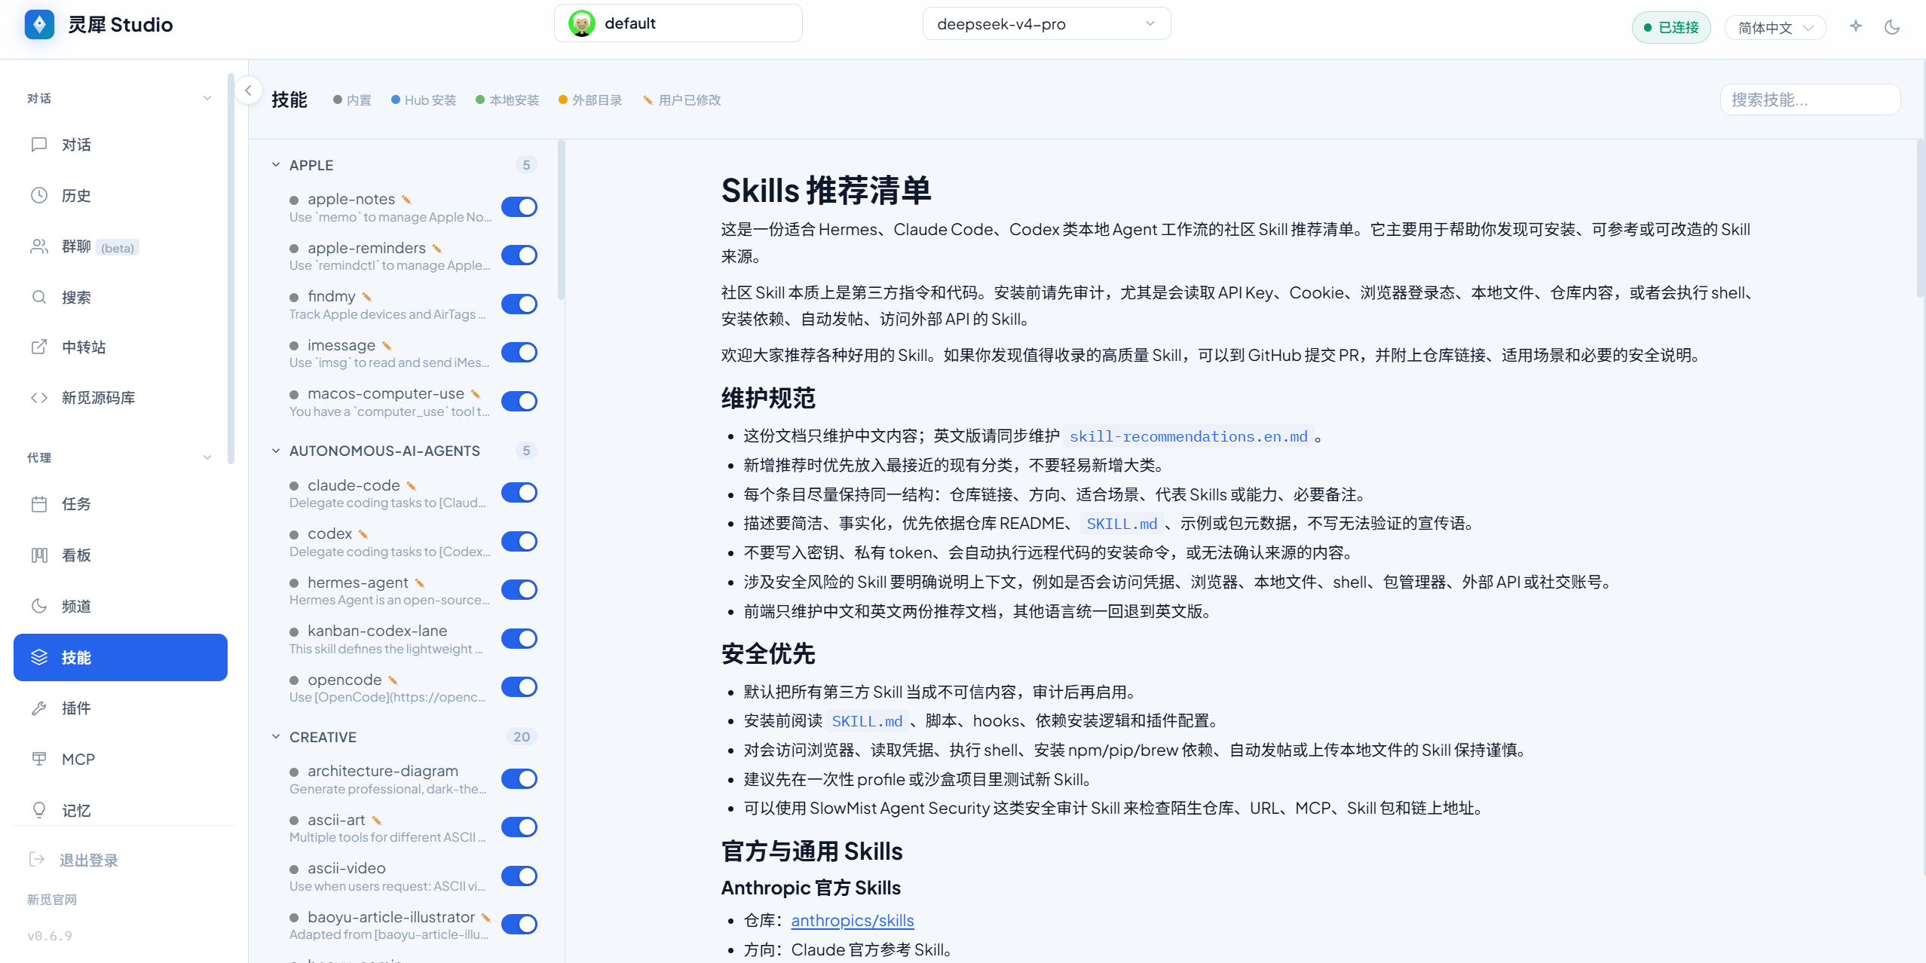Switch off the imessage skill
This screenshot has height=963, width=1926.
coord(519,353)
